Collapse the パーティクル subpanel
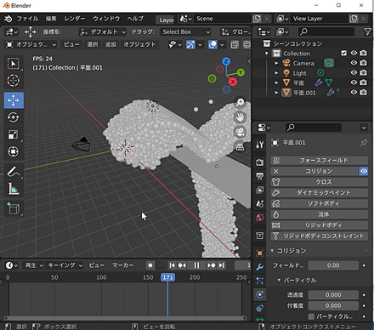Screen dimensions: 374x330 pyautogui.click(x=279, y=280)
